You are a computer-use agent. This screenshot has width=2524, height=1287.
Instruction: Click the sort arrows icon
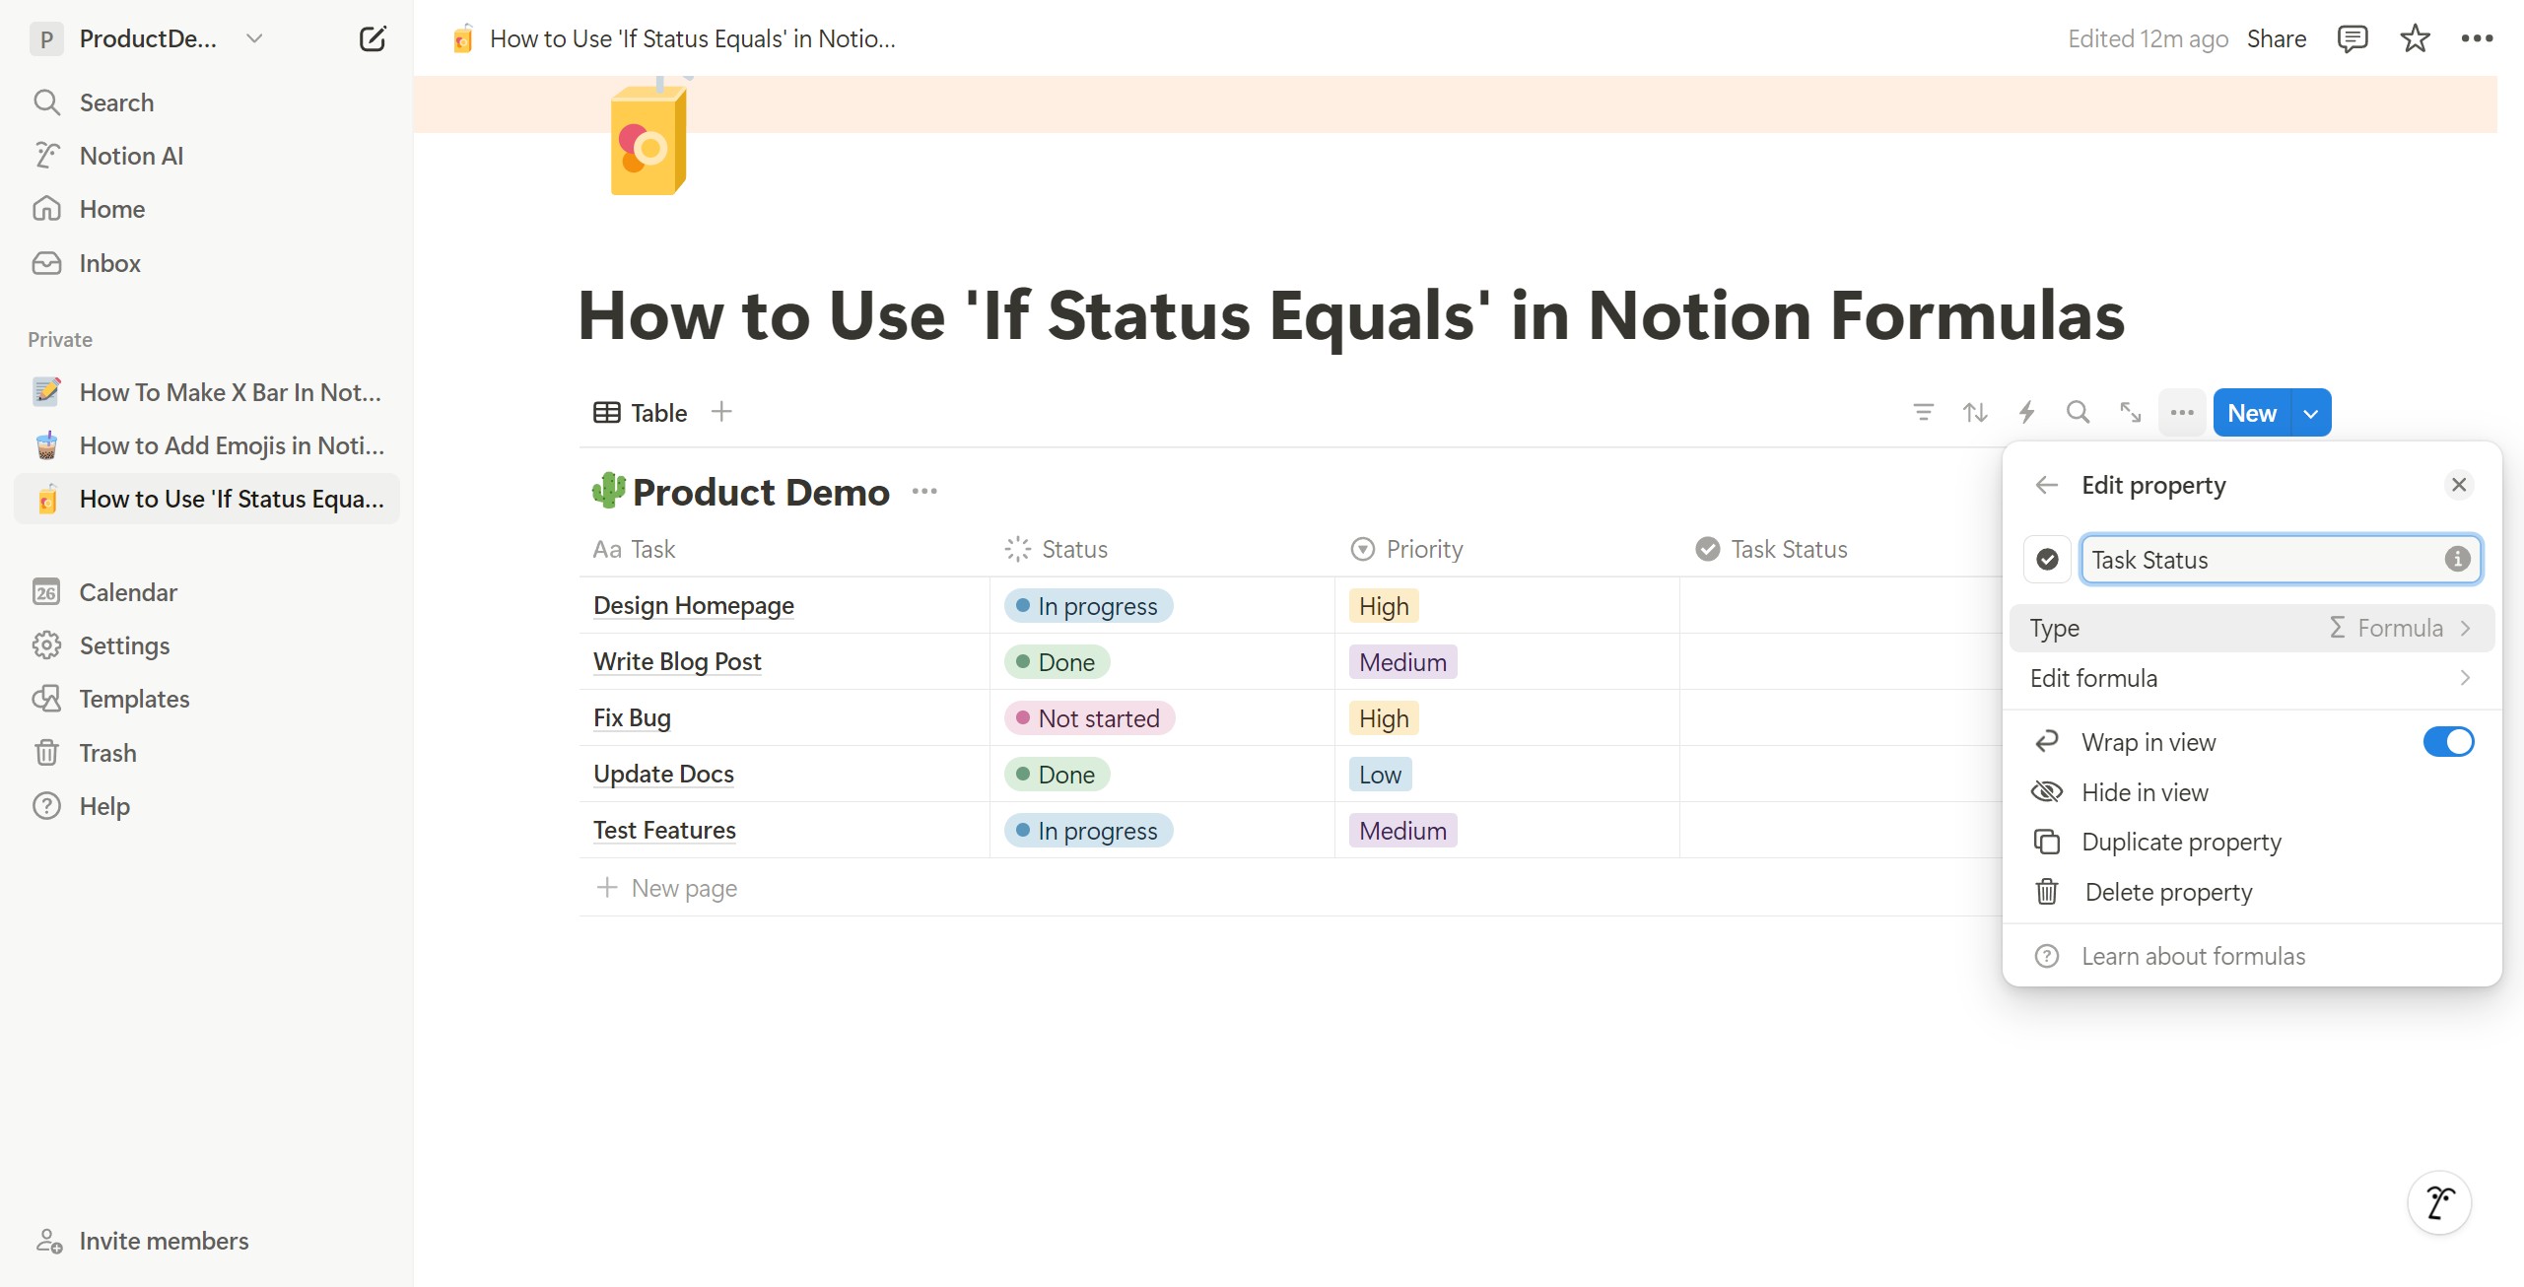coord(1974,412)
